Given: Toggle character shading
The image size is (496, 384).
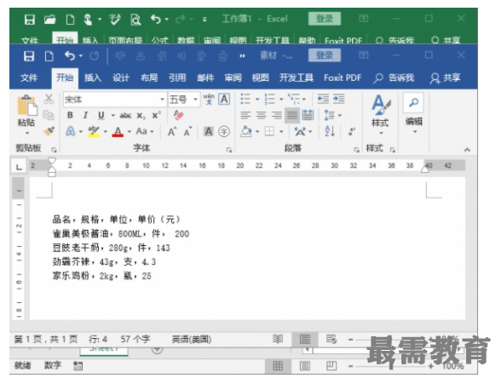Looking at the screenshot, I should click(x=209, y=131).
